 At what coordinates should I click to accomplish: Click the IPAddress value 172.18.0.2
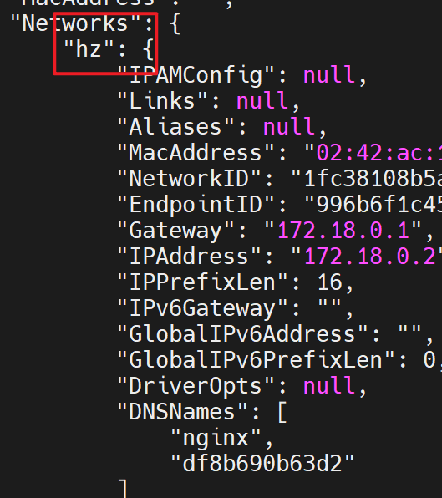pyautogui.click(x=369, y=257)
